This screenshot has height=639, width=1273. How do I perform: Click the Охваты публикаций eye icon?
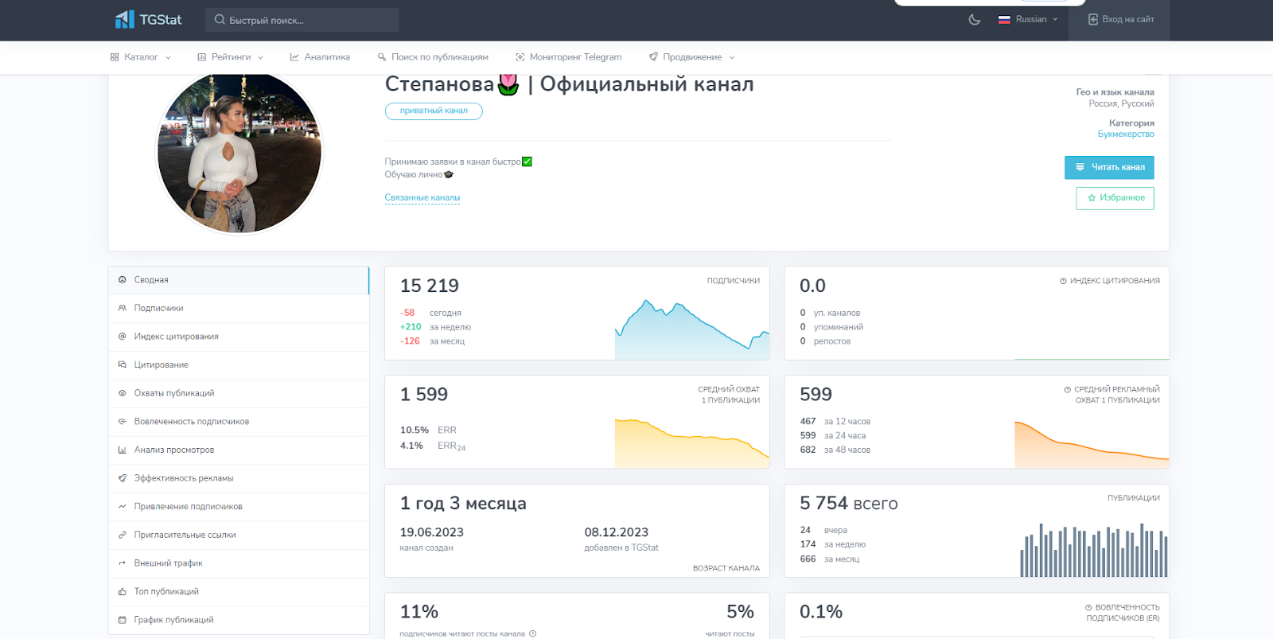pyautogui.click(x=123, y=393)
